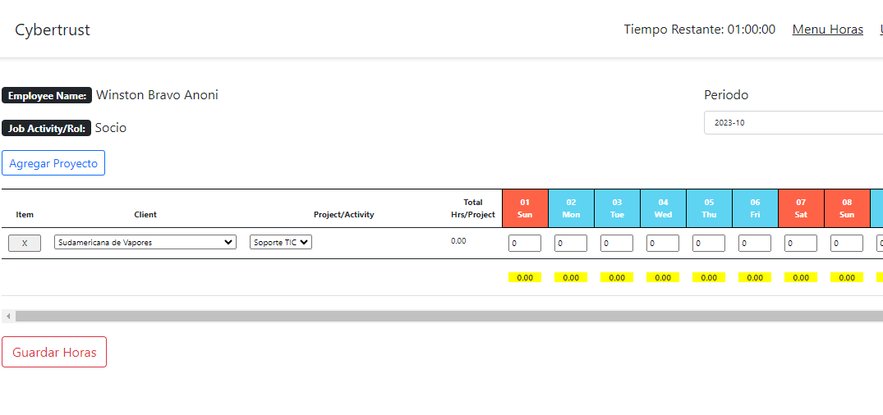Select the hours box for 06 Fri
Viewport: 883px width, 415px height.
tap(755, 244)
